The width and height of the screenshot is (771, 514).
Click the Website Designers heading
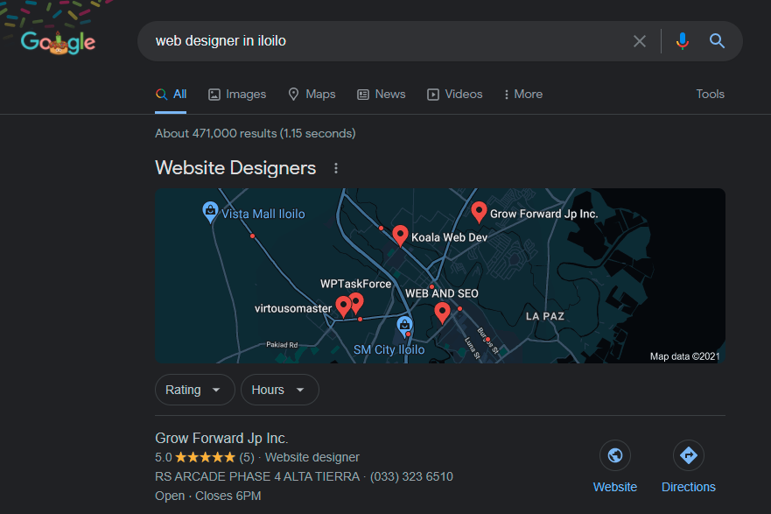[x=235, y=168]
